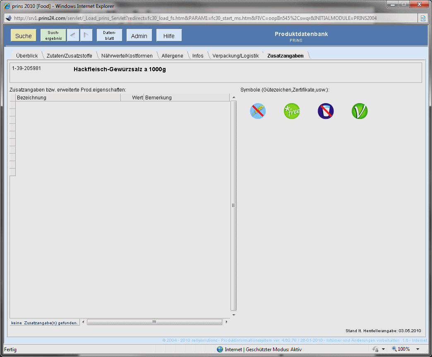Viewport: 432px width, 357px height.
Task: Switch to the Allergene tab
Action: click(x=172, y=55)
